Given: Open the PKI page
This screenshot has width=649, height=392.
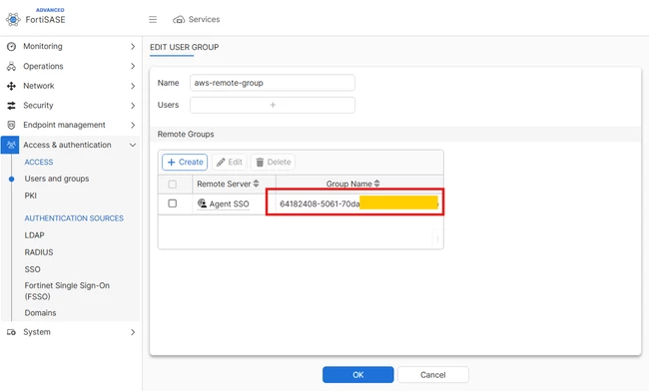Looking at the screenshot, I should coord(31,196).
